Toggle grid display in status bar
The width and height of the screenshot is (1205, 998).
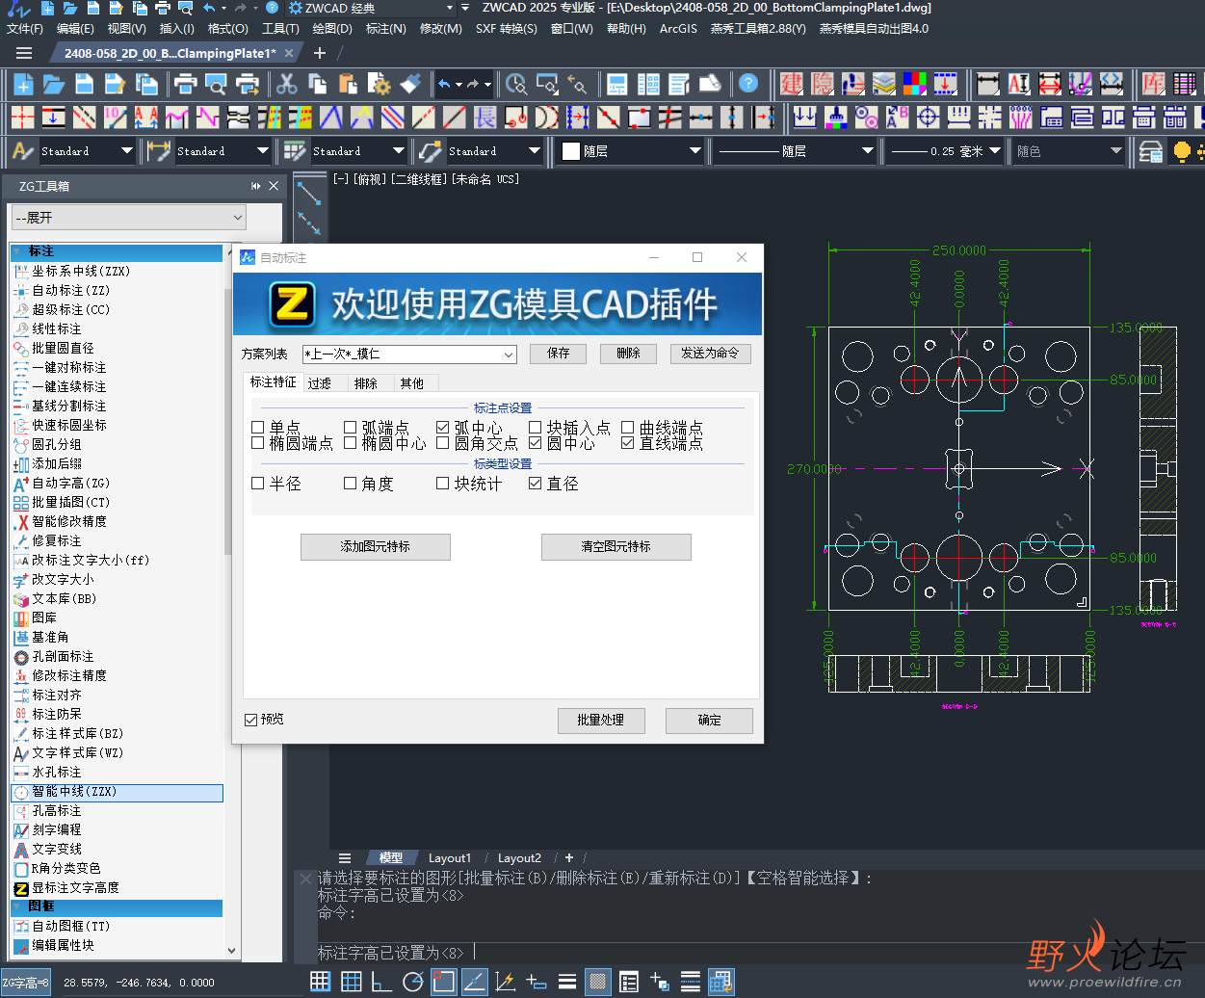(x=321, y=982)
